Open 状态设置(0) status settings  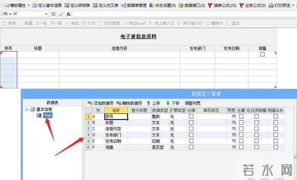pyautogui.click(x=162, y=5)
